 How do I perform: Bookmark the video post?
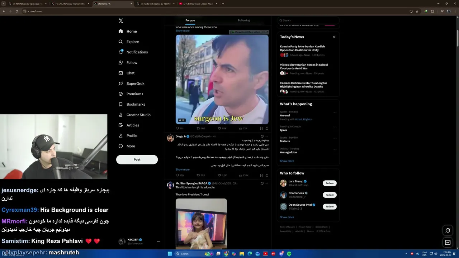pyautogui.click(x=261, y=128)
